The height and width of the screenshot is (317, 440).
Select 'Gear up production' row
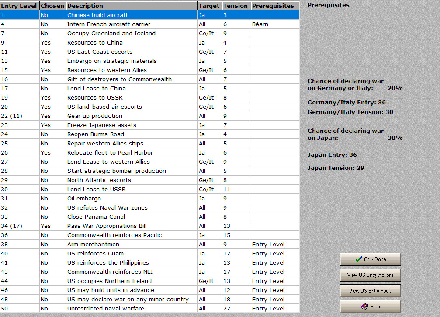[x=149, y=116]
